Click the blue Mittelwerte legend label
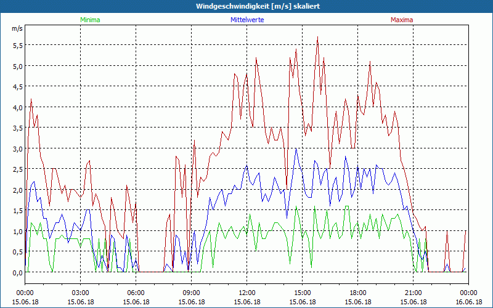The image size is (493, 308). click(246, 20)
